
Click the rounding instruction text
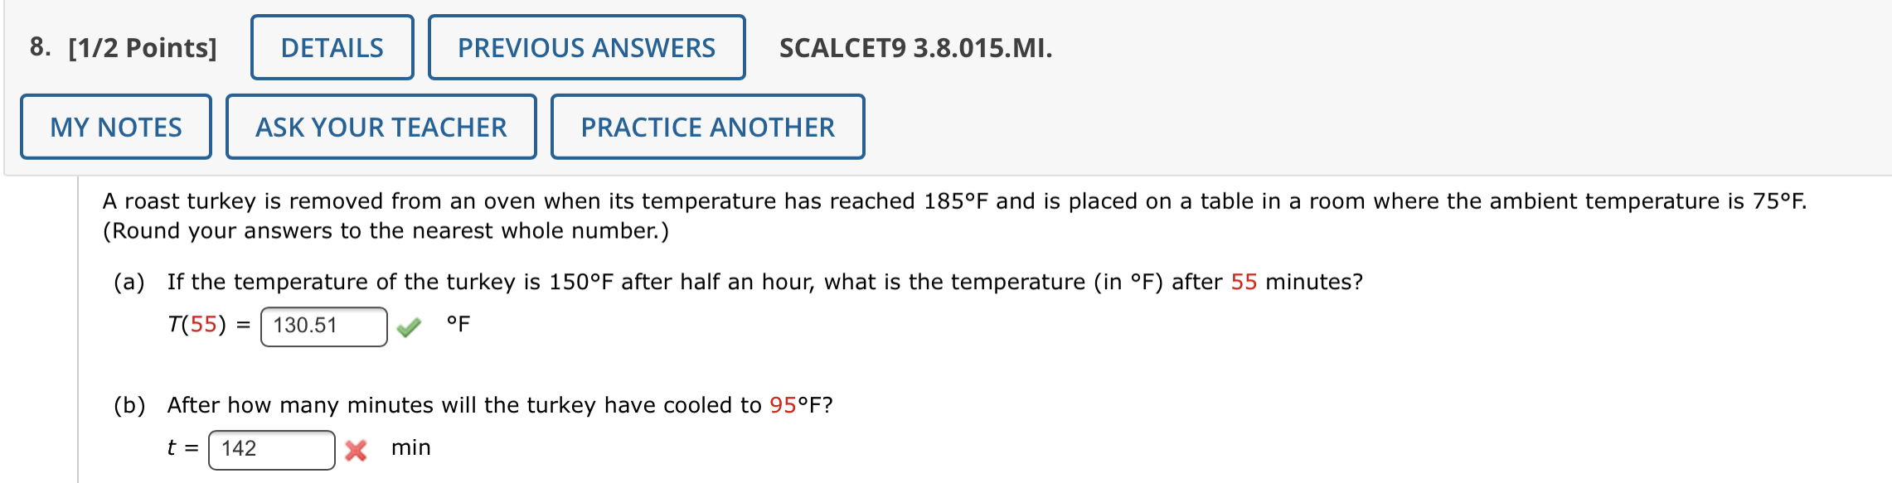pos(387,231)
